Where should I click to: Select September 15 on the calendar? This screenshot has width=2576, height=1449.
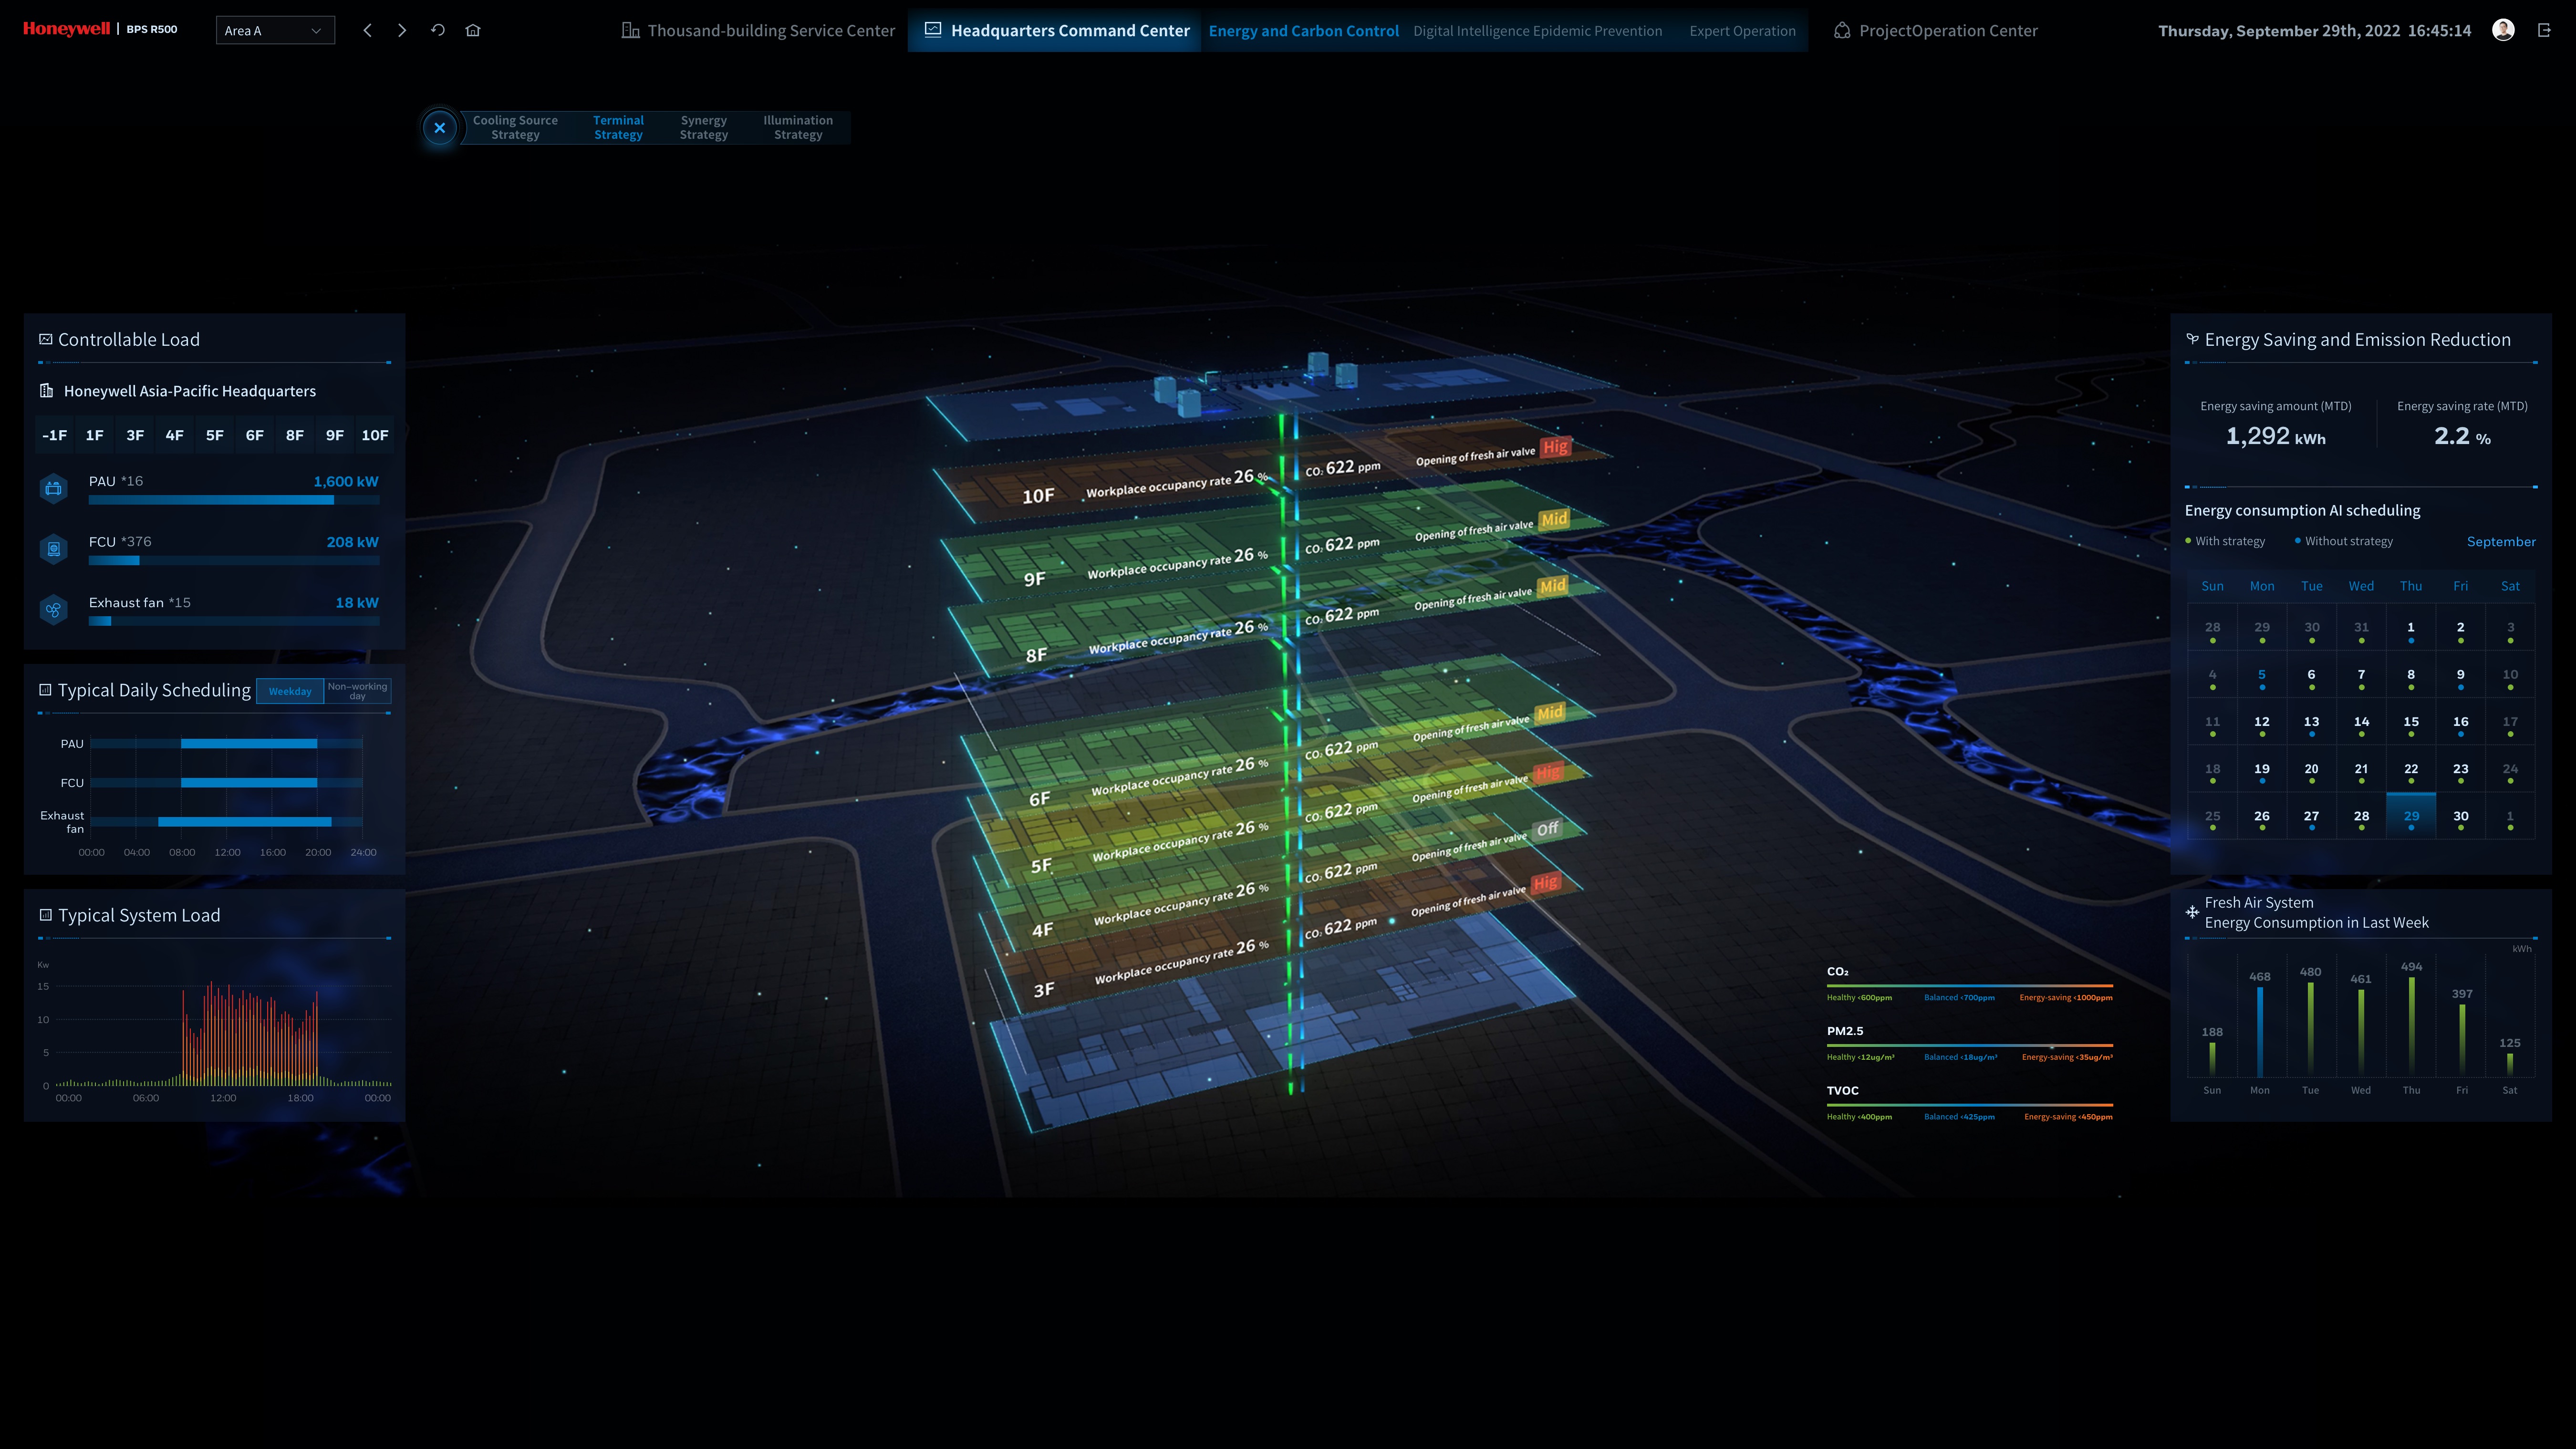point(2411,722)
